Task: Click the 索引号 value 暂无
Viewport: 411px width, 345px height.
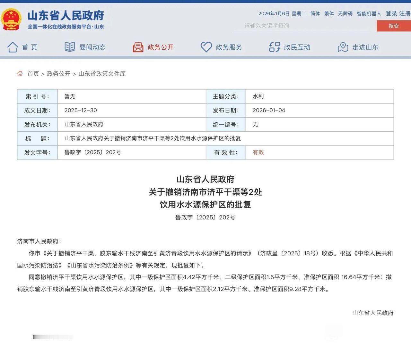Action: coord(70,96)
